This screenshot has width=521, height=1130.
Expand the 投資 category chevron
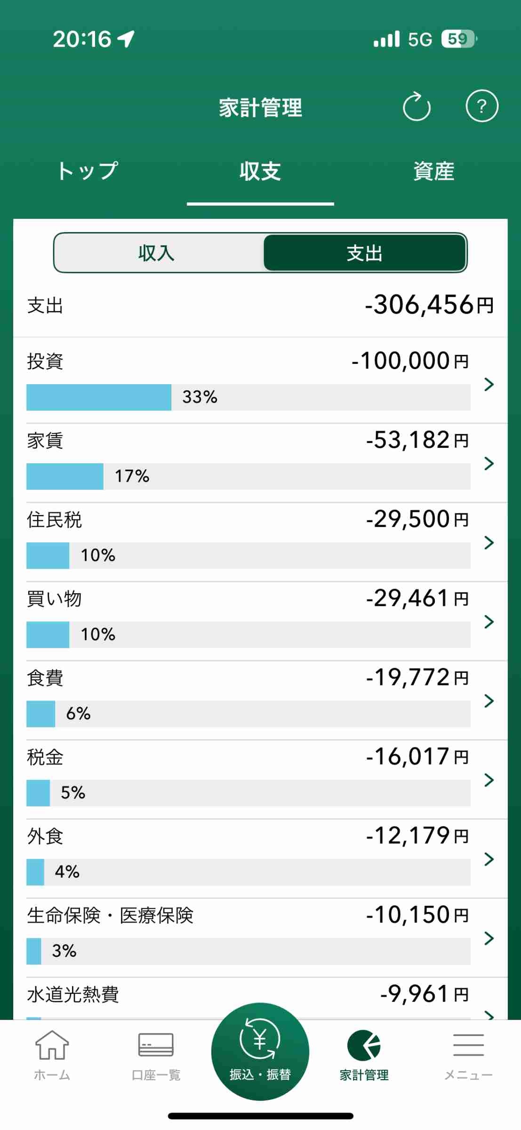pos(489,385)
